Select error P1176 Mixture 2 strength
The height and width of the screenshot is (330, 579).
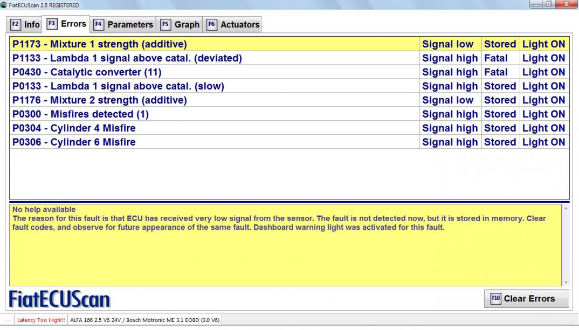pyautogui.click(x=289, y=100)
